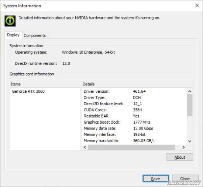Image resolution: width=203 pixels, height=187 pixels.
Task: Click the scroll down arrow in Details
Action: [190, 141]
